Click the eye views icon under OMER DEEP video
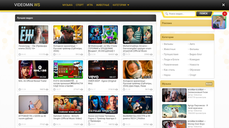 click(116, 89)
